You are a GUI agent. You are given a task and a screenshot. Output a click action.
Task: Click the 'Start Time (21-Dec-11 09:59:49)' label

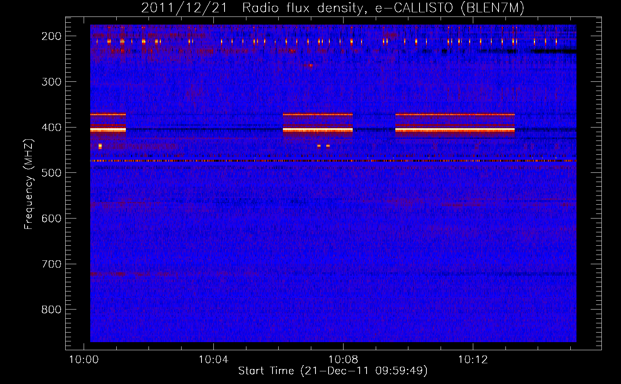333,371
